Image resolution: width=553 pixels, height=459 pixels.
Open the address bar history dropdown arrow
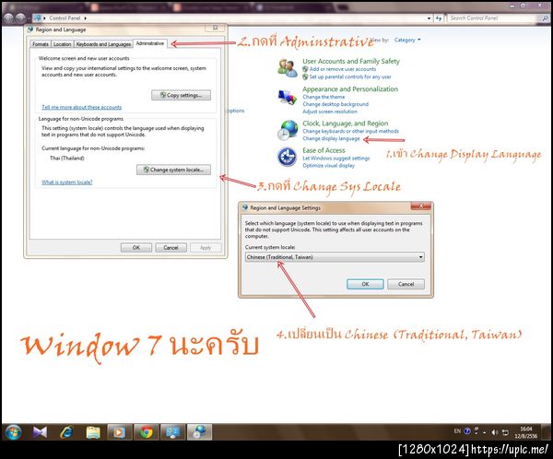click(429, 18)
